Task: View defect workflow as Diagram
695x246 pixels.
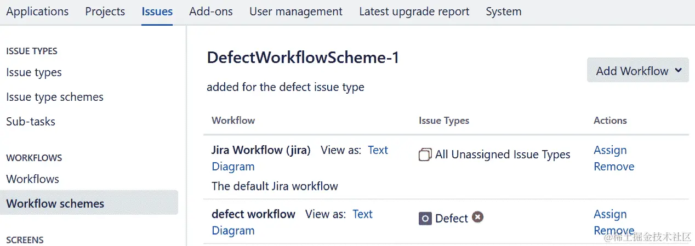Action: (233, 231)
